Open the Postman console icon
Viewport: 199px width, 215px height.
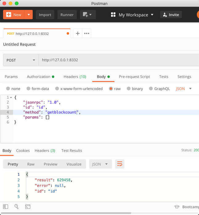(27, 207)
